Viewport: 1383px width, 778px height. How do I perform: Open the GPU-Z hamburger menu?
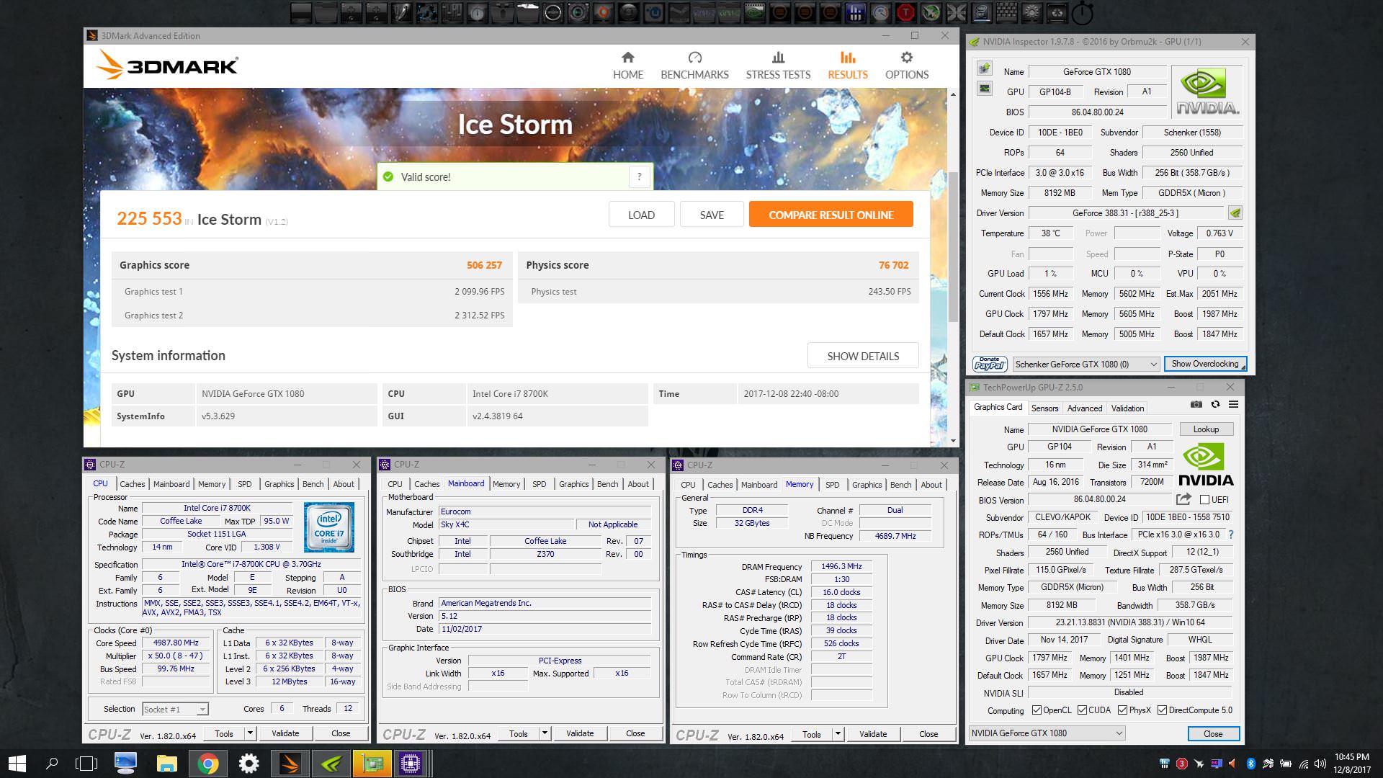tap(1233, 405)
